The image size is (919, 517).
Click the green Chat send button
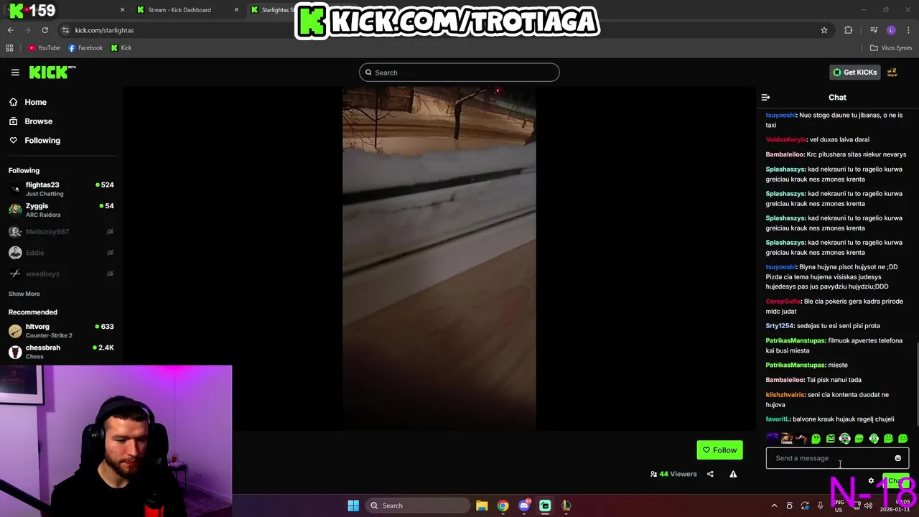click(x=895, y=481)
